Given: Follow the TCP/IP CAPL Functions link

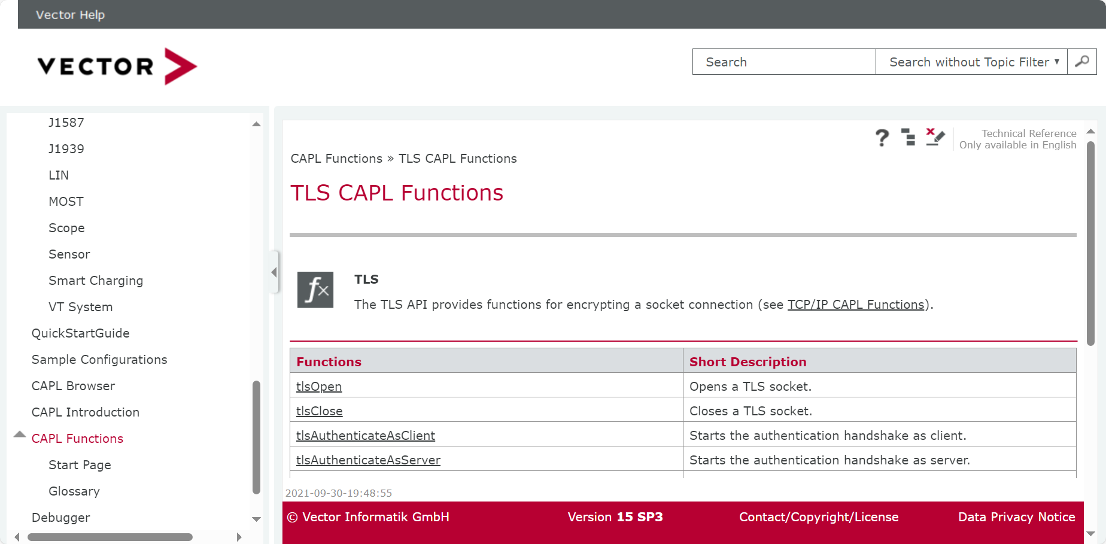Looking at the screenshot, I should tap(856, 305).
